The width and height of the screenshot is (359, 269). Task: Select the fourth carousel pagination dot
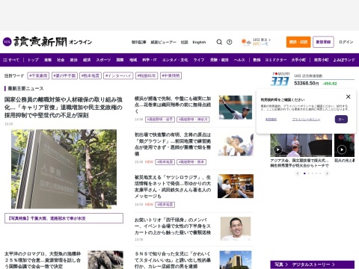316,173
